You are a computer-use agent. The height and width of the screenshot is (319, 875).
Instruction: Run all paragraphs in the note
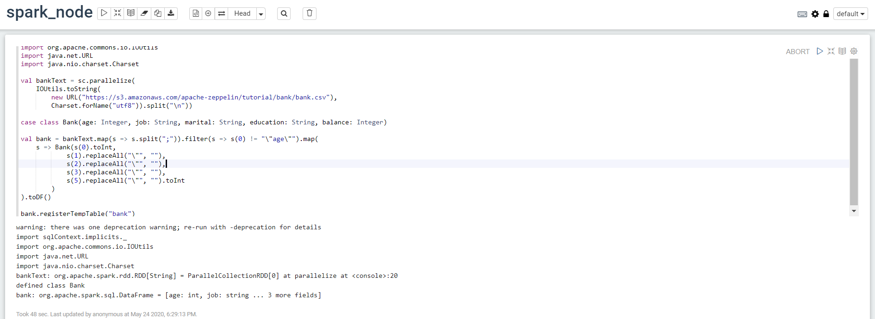(104, 13)
